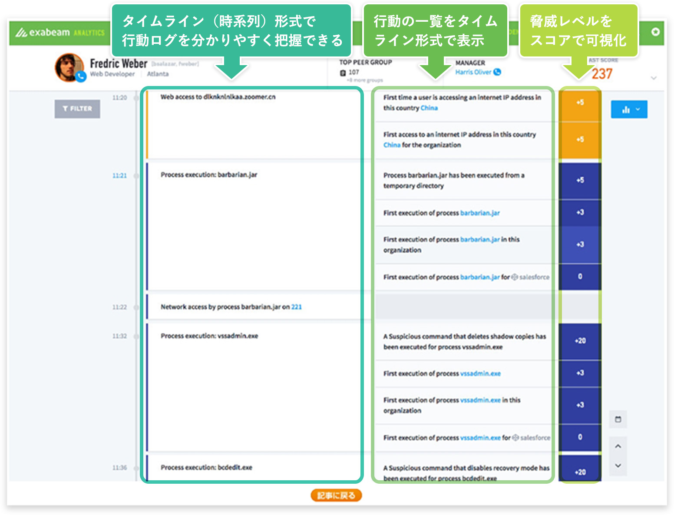Click the star icon in the green header
Image resolution: width=674 pixels, height=515 pixels.
(x=655, y=32)
